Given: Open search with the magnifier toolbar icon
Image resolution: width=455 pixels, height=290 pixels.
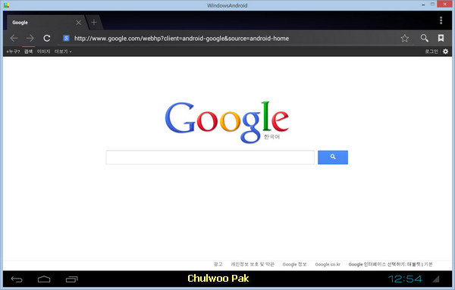Looking at the screenshot, I should pyautogui.click(x=425, y=38).
